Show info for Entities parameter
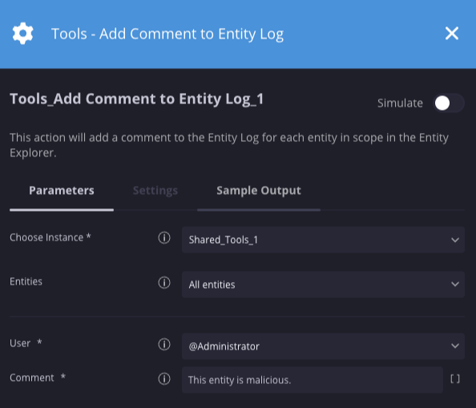 pyautogui.click(x=164, y=283)
